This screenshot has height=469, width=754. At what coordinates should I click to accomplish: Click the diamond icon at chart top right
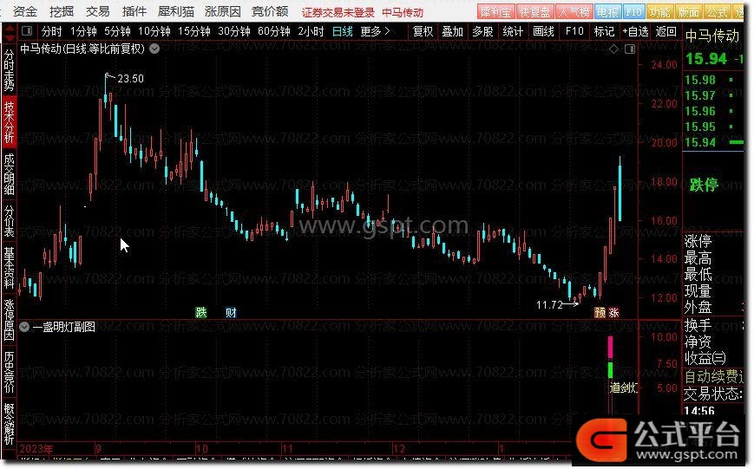[x=613, y=49]
